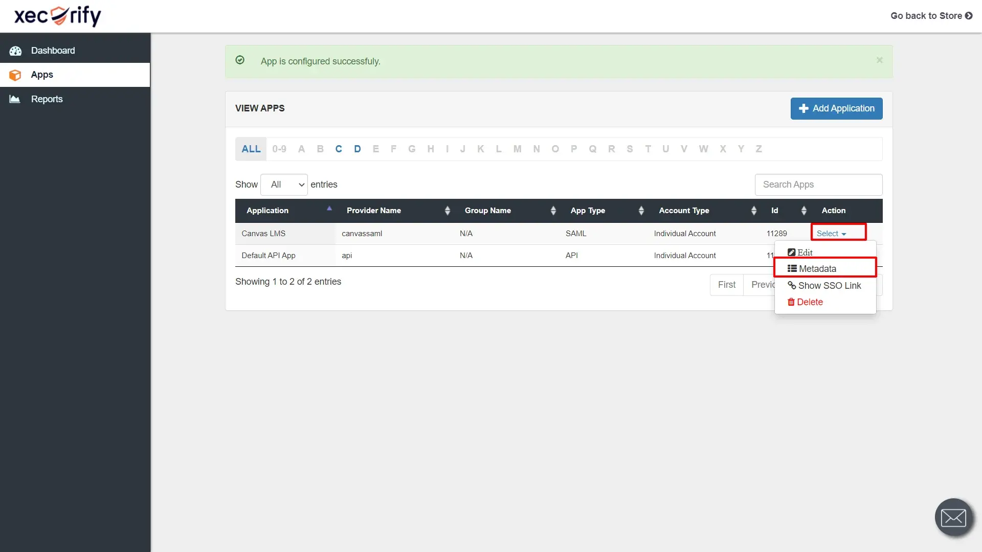Click Individual Account in Canvas LMS row
Image resolution: width=982 pixels, height=552 pixels.
(685, 234)
